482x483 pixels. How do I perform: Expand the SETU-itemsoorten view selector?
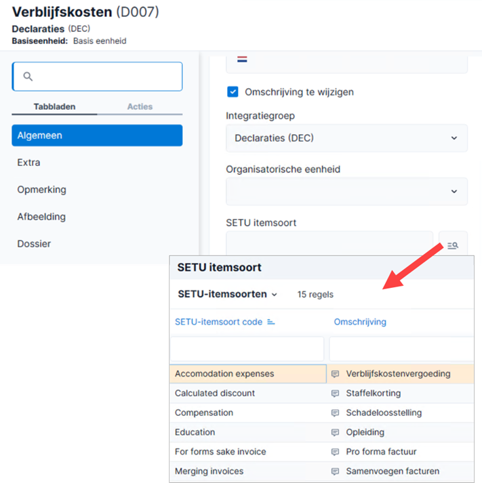click(x=227, y=294)
